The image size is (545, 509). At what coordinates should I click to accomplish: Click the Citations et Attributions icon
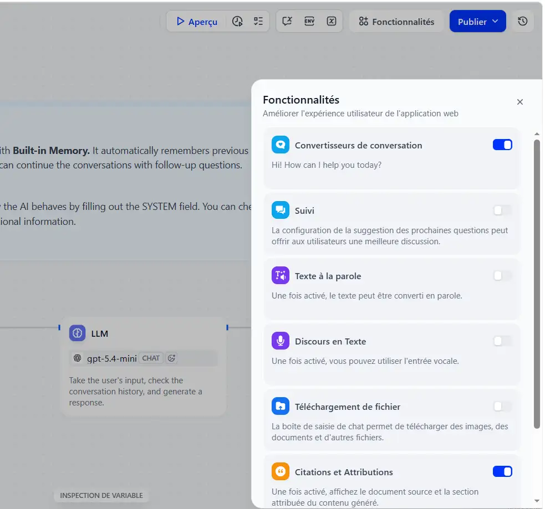tap(281, 471)
